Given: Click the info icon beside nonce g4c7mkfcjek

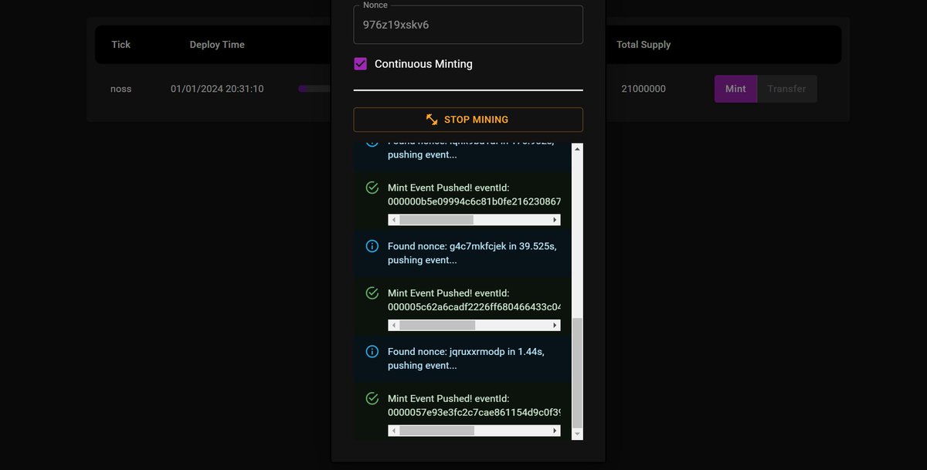Looking at the screenshot, I should (372, 246).
